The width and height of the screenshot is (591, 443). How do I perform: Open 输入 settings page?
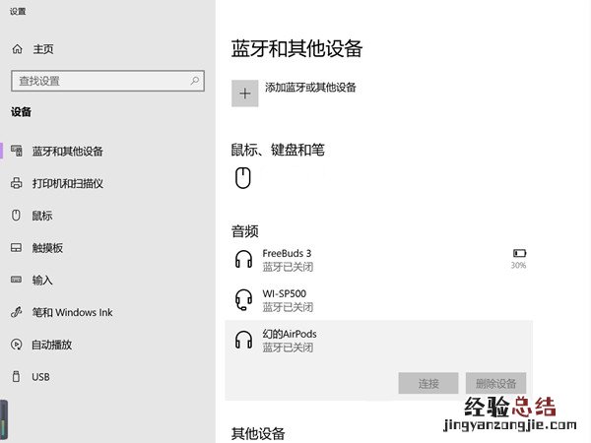[42, 280]
